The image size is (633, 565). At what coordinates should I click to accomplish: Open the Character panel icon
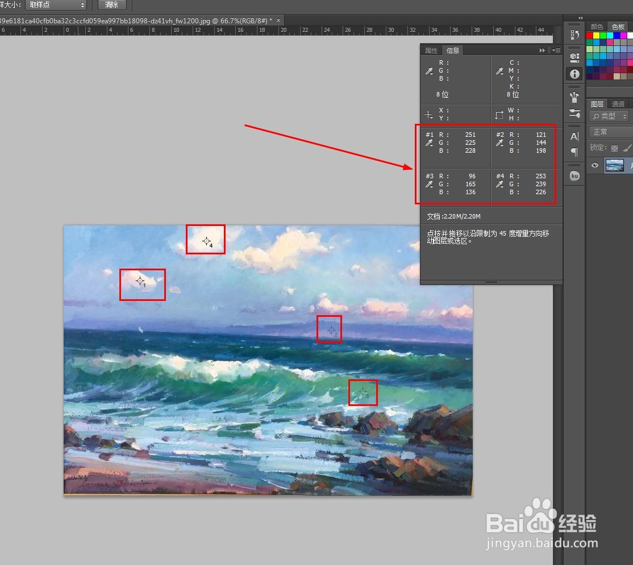574,136
